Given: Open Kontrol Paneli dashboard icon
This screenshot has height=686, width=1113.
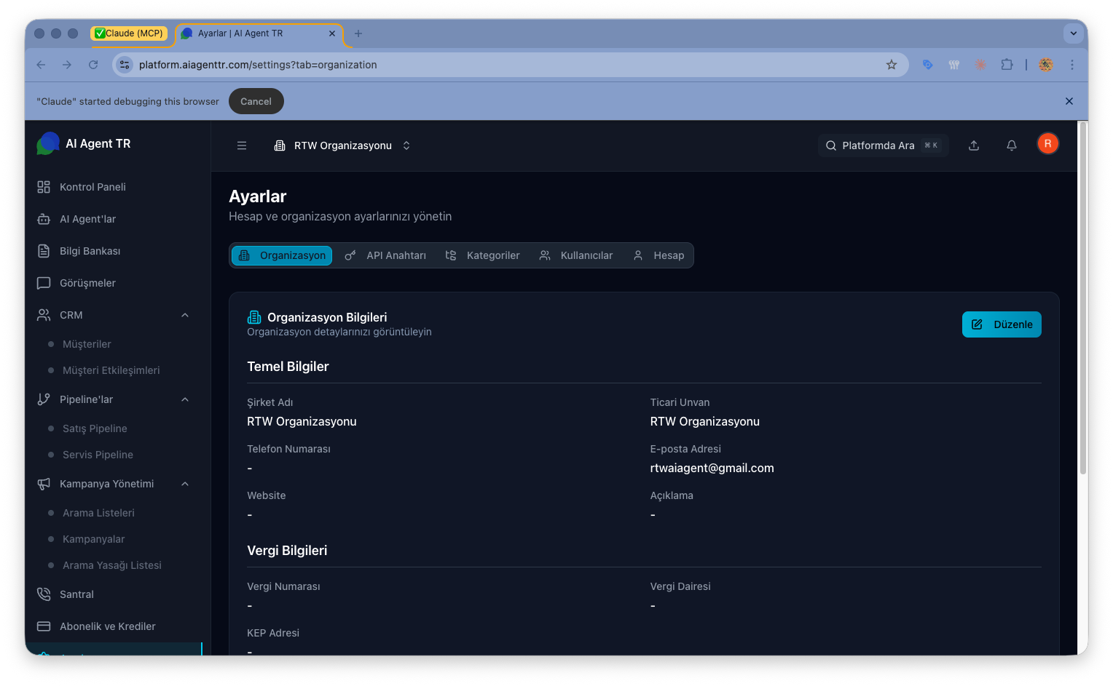Looking at the screenshot, I should (x=44, y=187).
